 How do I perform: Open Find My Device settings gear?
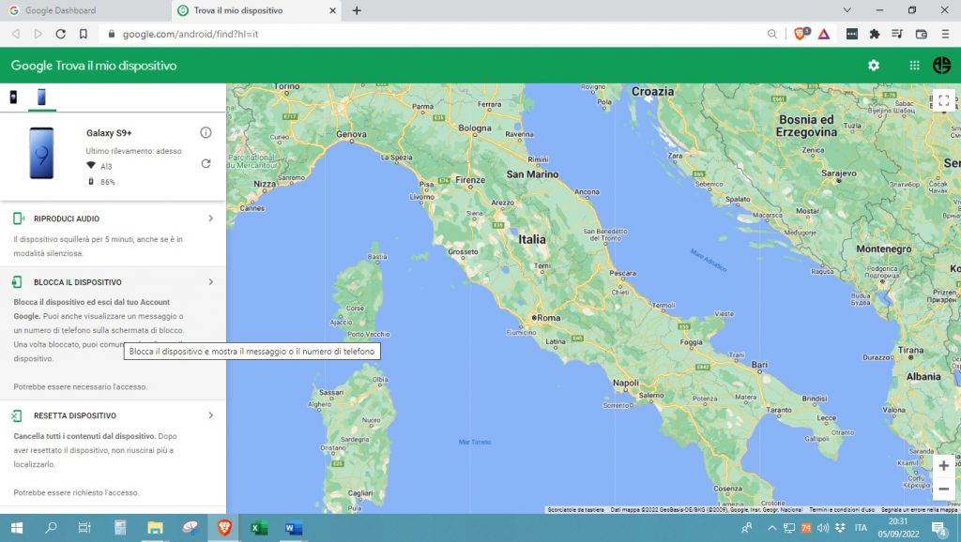point(873,66)
